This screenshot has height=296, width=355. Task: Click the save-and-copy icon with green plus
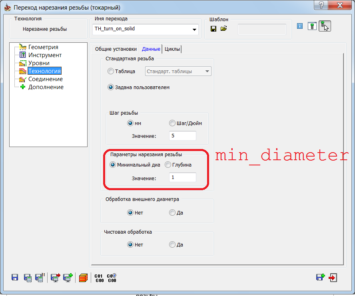click(x=321, y=277)
